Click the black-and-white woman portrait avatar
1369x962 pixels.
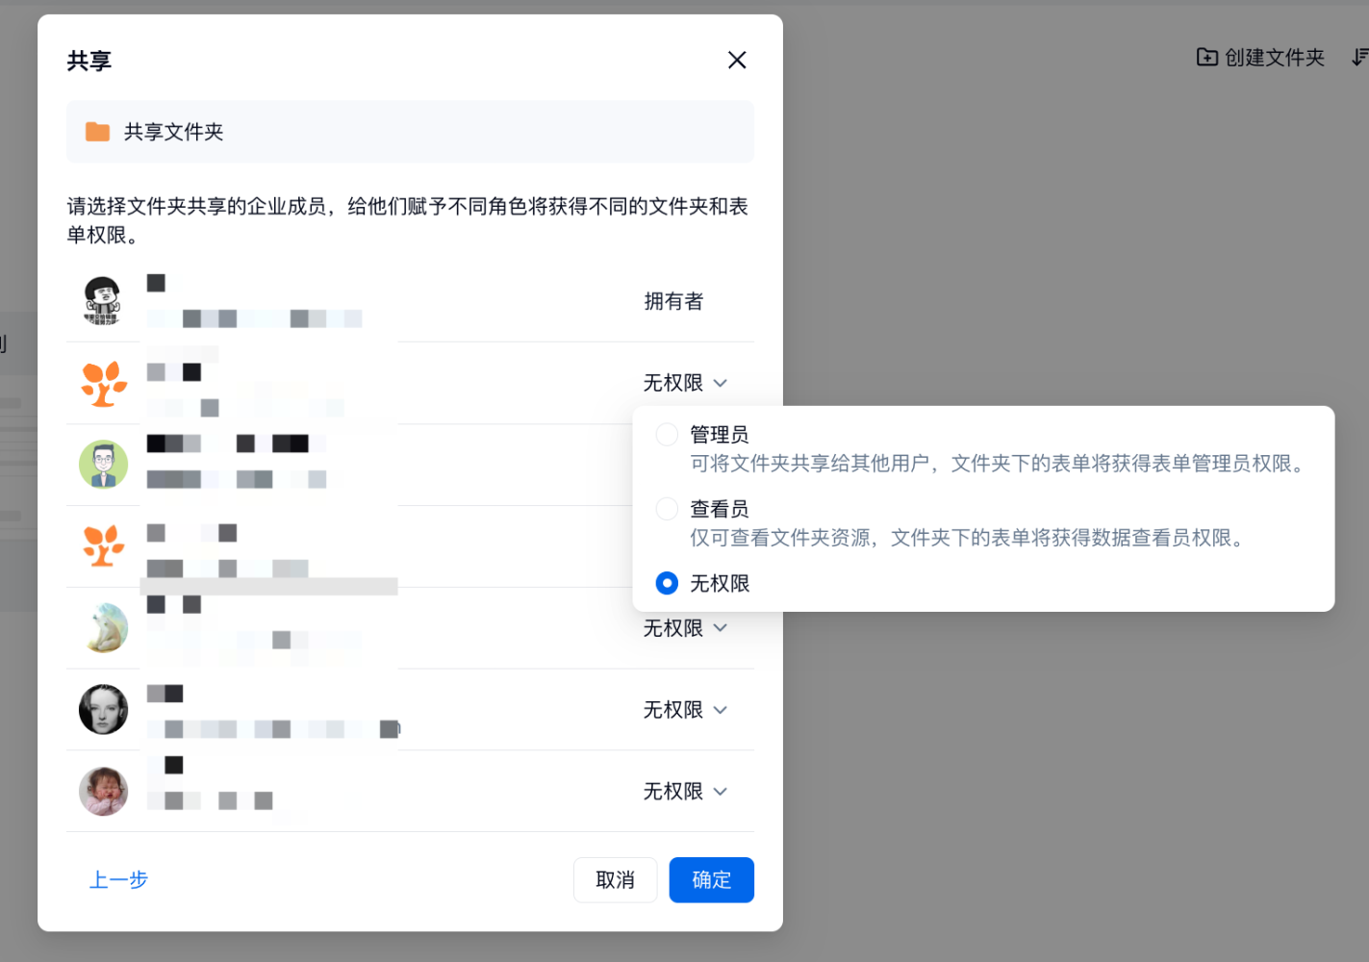[103, 710]
